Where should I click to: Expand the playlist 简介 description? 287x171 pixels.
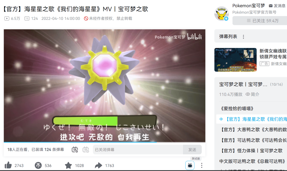(252, 94)
